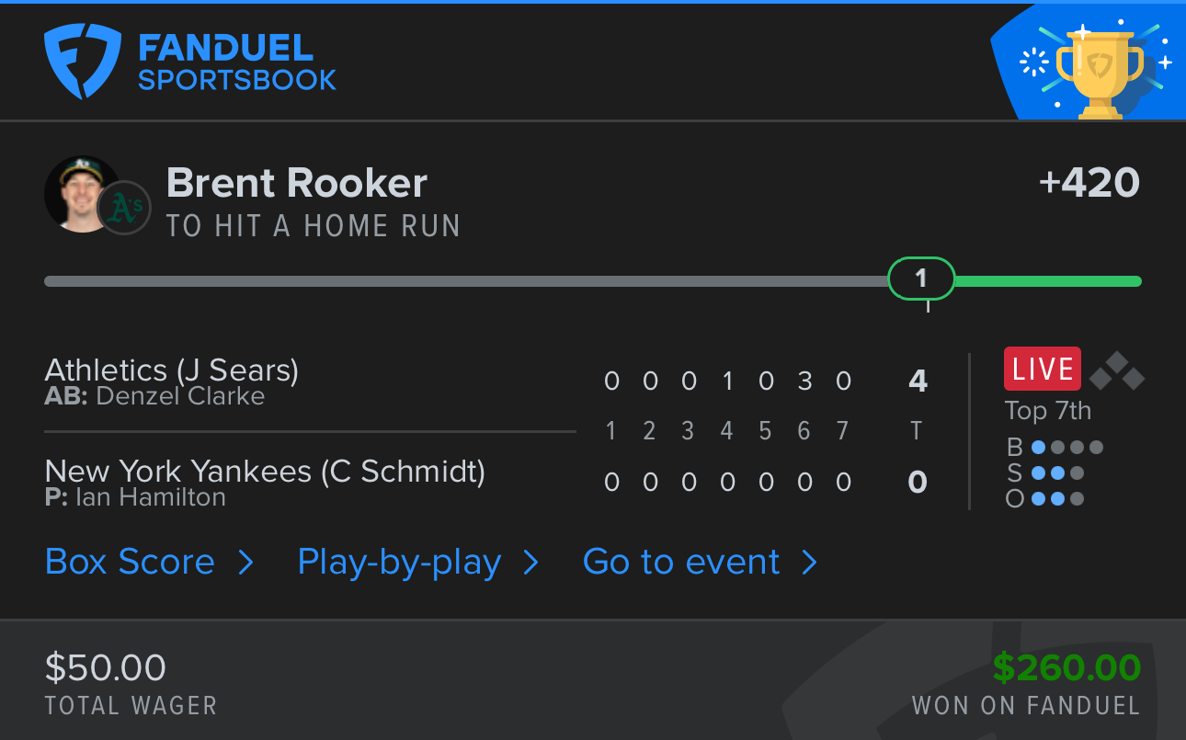Click the gold trophy icon
The width and height of the screenshot is (1186, 740).
[x=1100, y=72]
